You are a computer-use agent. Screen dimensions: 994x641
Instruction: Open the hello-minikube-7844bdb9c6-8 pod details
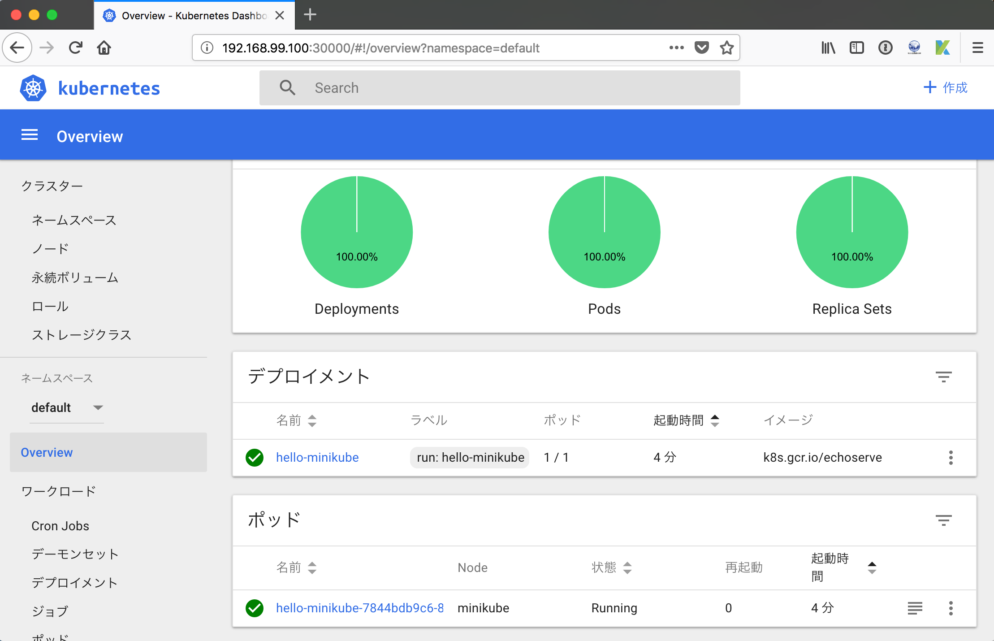click(359, 608)
